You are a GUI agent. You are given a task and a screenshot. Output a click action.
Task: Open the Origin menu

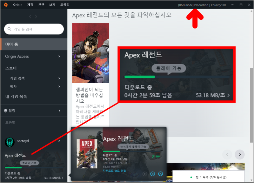pyautogui.click(x=18, y=5)
